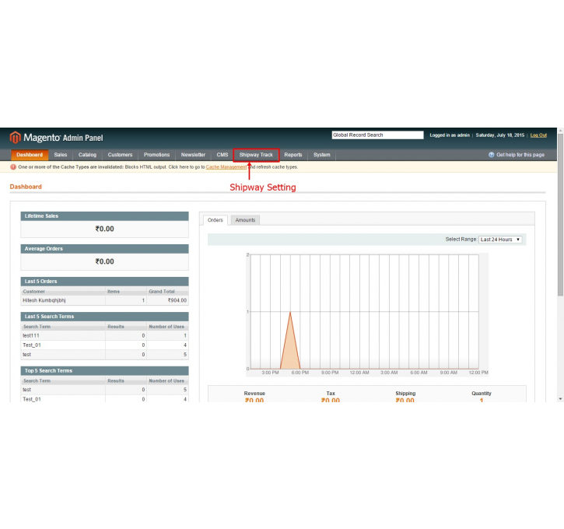This screenshot has width=564, height=529.
Task: Switch to the Orders chart tab
Action: point(215,219)
